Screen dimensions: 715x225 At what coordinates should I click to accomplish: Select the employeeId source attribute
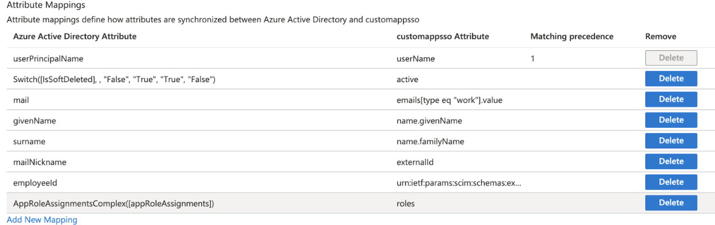35,183
